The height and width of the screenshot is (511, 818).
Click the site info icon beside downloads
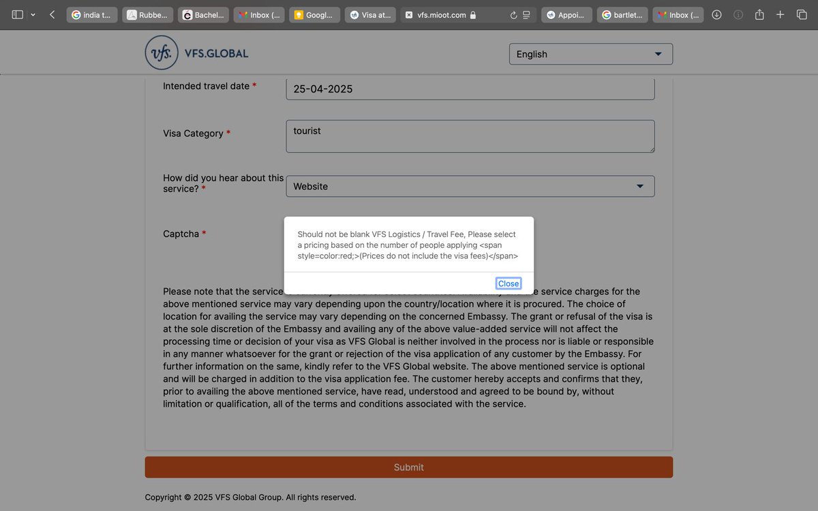coord(738,14)
